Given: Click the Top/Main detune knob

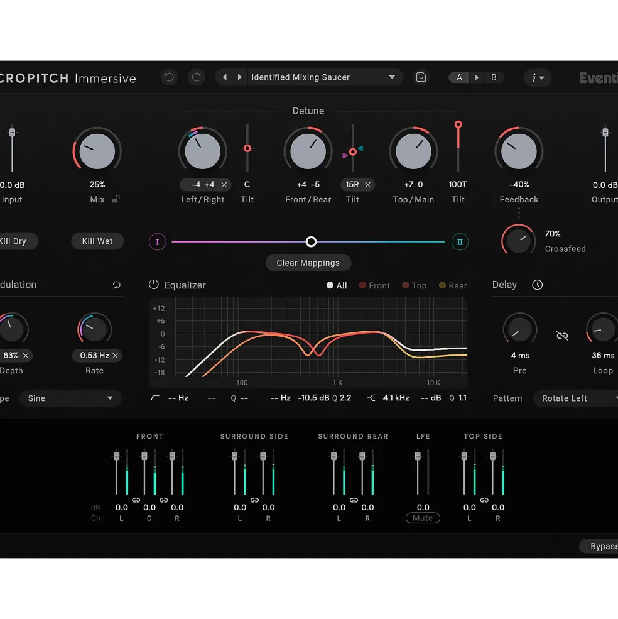Looking at the screenshot, I should click(414, 151).
